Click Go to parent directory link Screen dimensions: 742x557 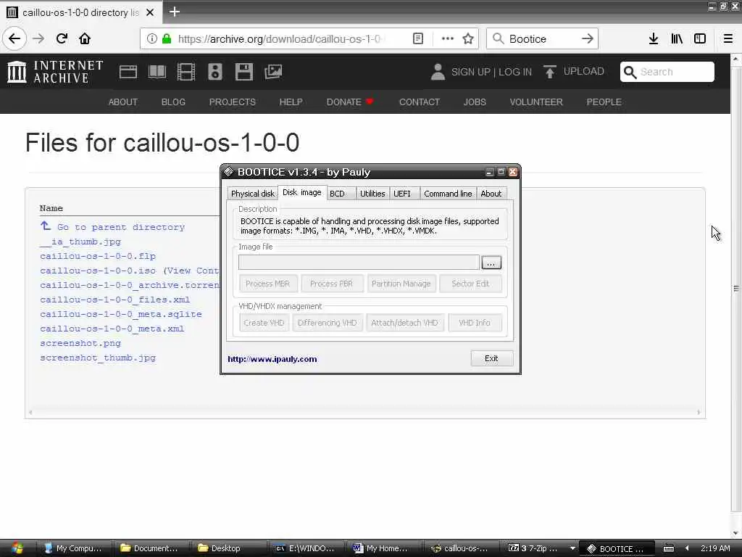coord(121,227)
